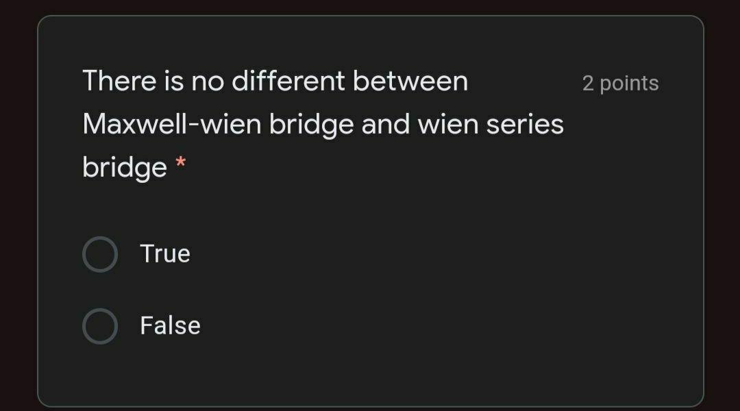Click the False option label
Viewport: 740px width, 411px height.
[170, 325]
